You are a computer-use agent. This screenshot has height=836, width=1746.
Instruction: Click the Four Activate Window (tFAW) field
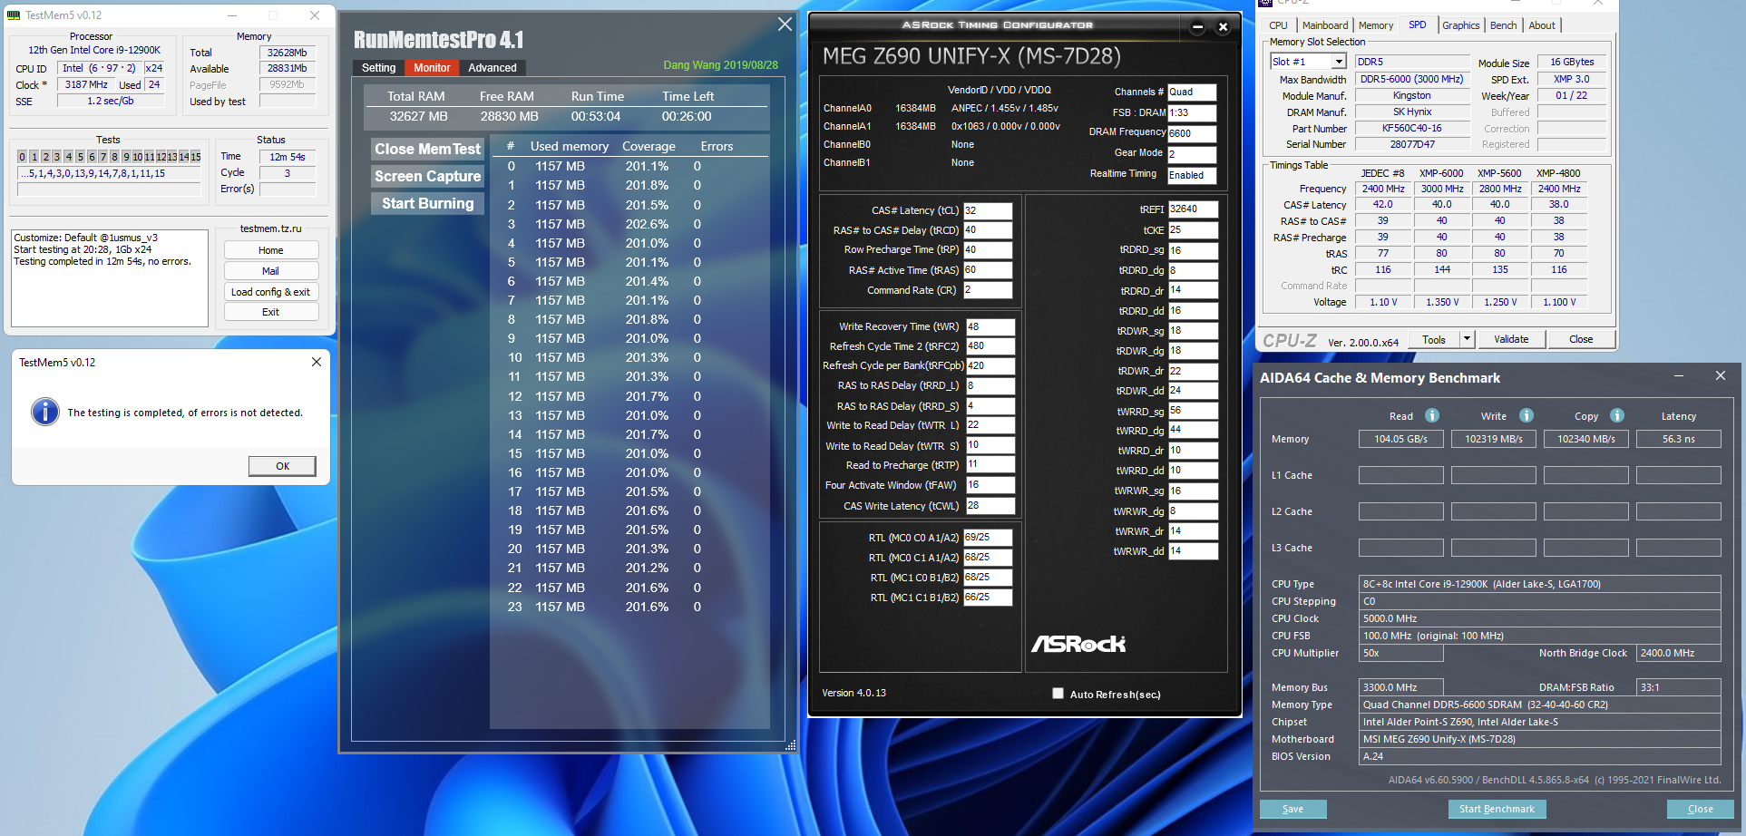tap(990, 485)
